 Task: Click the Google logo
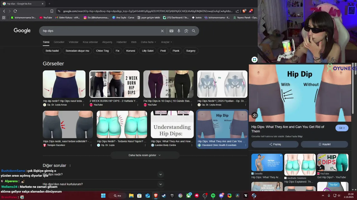pos(22,31)
